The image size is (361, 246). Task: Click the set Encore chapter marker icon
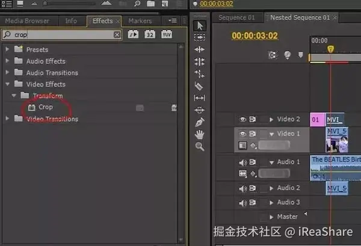pos(288,55)
